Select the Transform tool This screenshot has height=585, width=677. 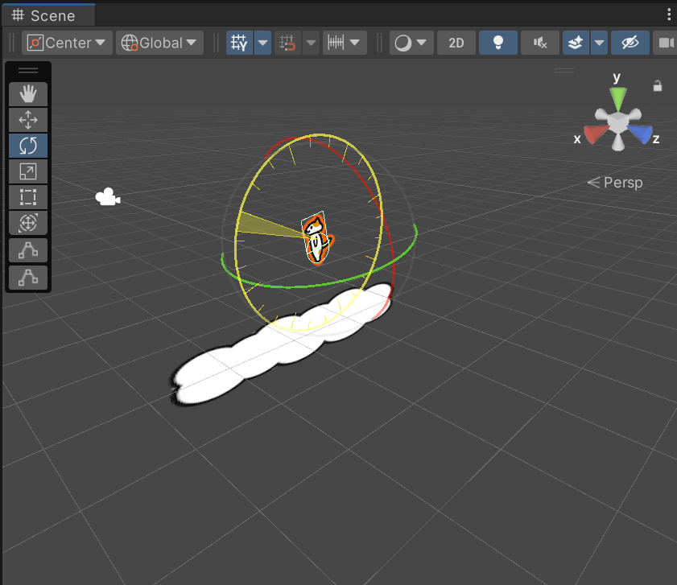[x=28, y=223]
